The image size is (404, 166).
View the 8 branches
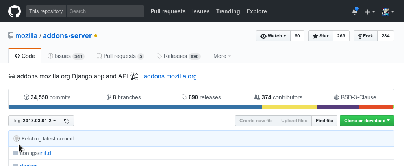point(124,97)
